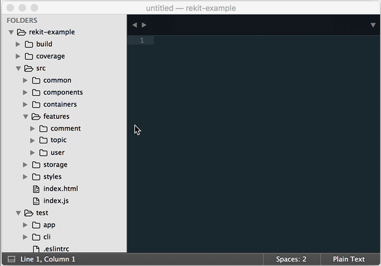Click the build folder icon
Screen dimensions: 381x266
click(x=29, y=44)
